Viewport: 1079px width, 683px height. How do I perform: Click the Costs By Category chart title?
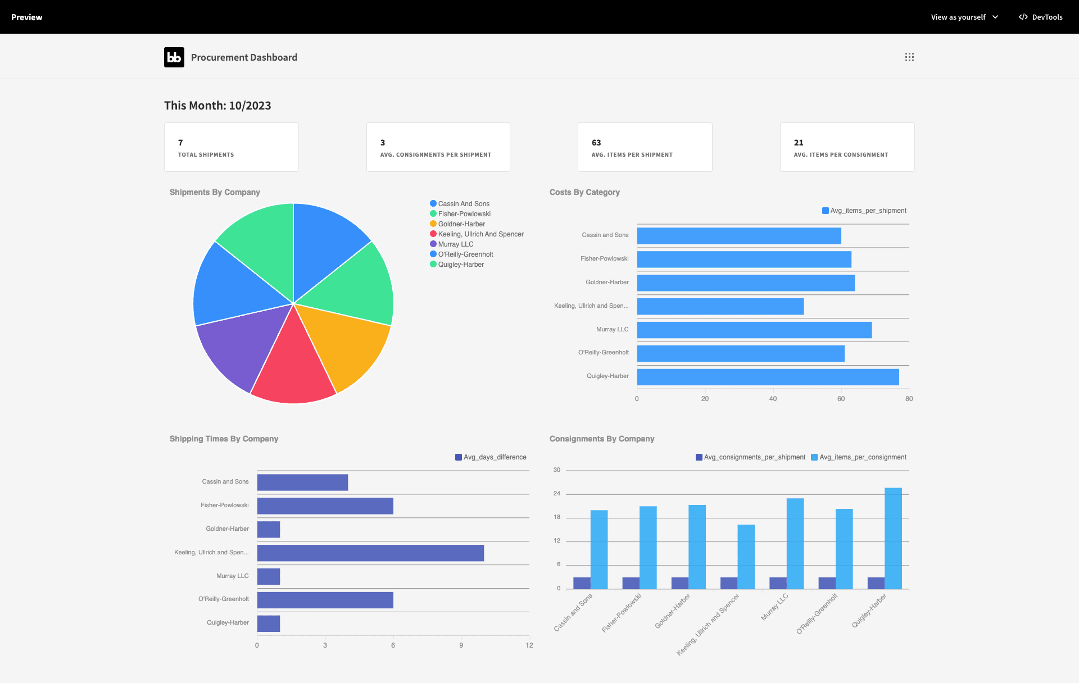tap(584, 192)
